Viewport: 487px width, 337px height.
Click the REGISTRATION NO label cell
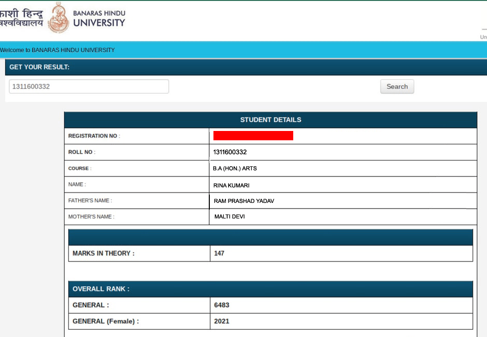click(94, 136)
